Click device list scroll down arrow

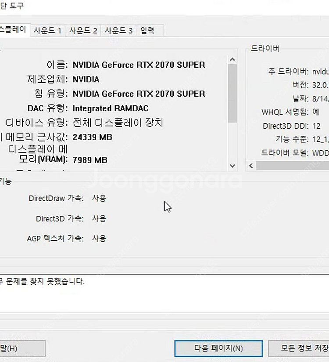(x=232, y=166)
